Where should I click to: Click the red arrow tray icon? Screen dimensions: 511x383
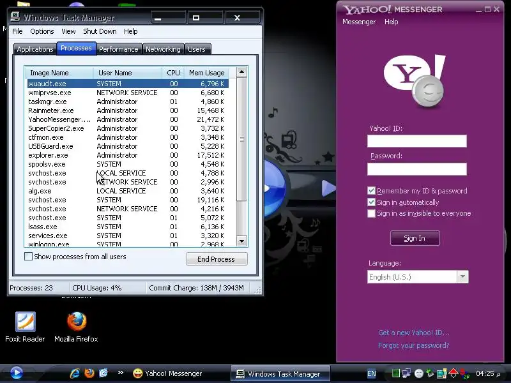point(454,373)
